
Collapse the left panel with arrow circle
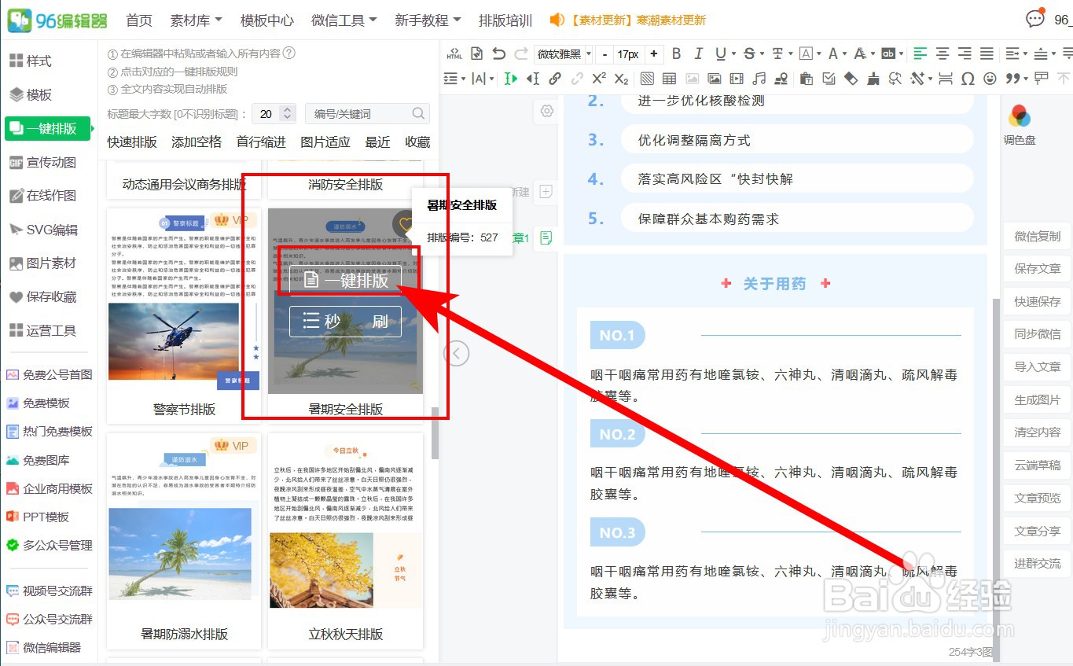pyautogui.click(x=457, y=353)
